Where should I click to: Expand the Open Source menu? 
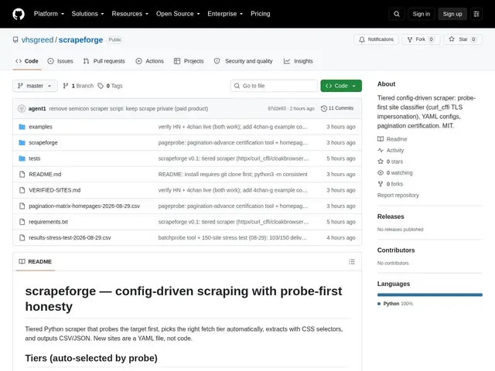(x=178, y=14)
